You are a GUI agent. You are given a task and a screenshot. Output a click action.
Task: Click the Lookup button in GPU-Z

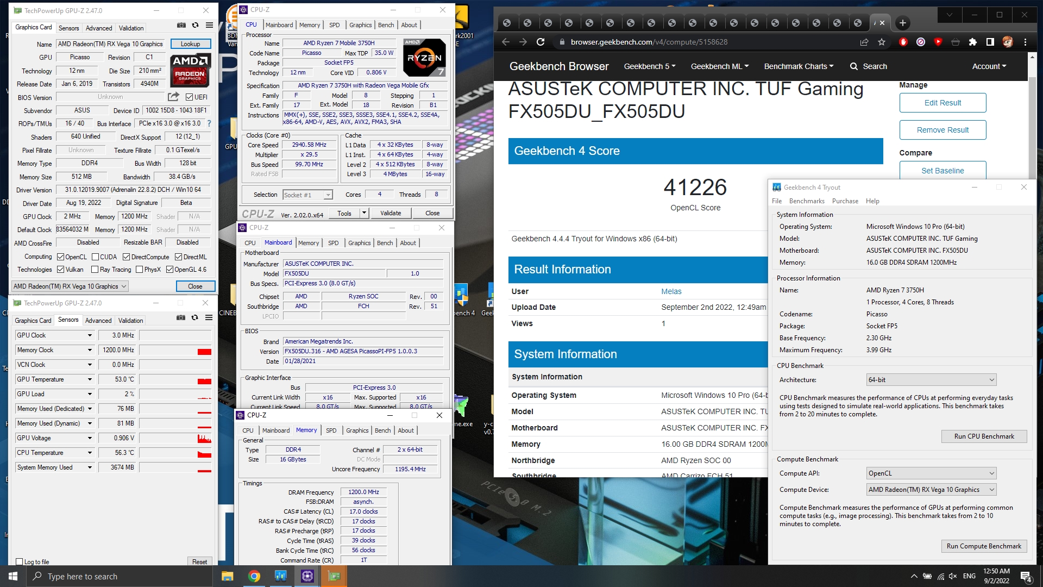click(191, 44)
